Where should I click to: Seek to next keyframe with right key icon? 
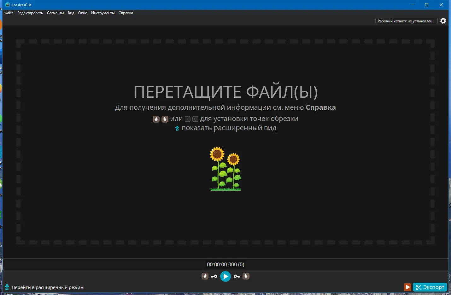(x=237, y=276)
